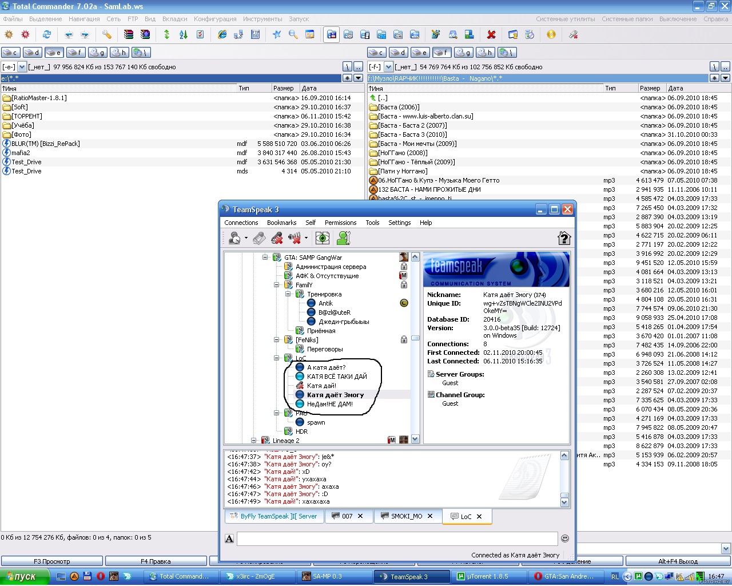Switch right panel to network drive button

click(x=507, y=53)
